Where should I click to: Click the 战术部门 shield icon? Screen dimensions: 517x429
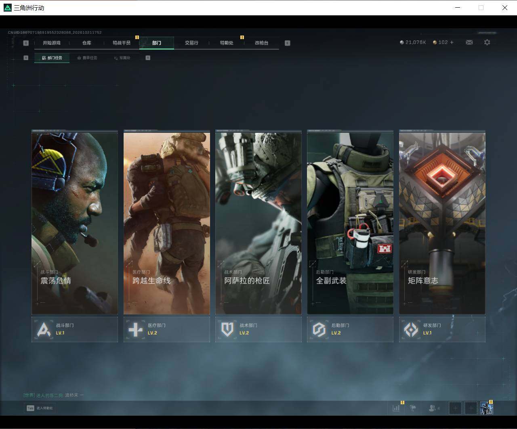tap(227, 329)
